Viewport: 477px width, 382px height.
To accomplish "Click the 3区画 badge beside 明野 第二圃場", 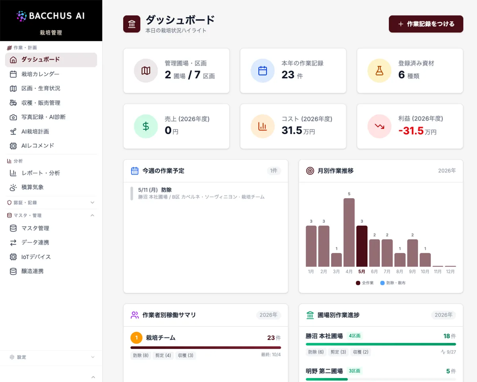I will click(355, 371).
